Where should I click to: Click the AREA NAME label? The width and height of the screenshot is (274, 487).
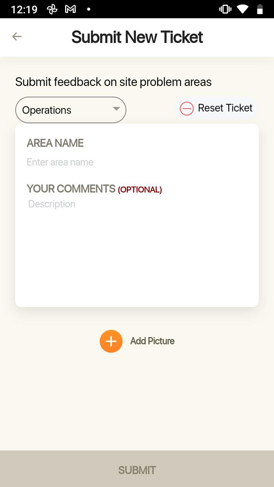(55, 143)
